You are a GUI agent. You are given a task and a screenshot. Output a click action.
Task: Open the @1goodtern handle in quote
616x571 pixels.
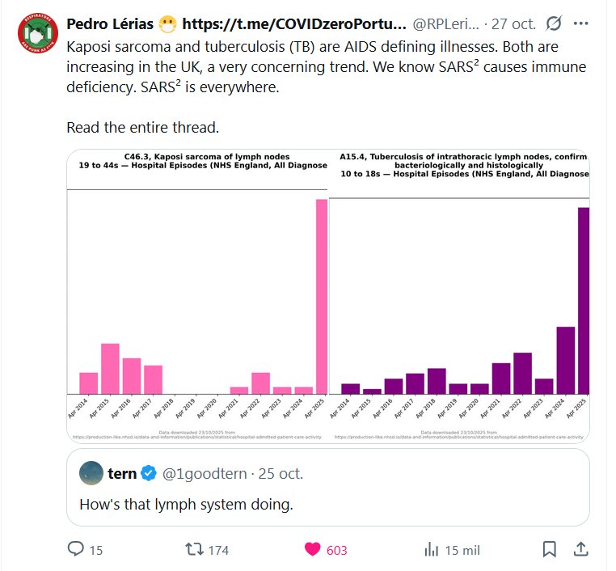point(203,472)
